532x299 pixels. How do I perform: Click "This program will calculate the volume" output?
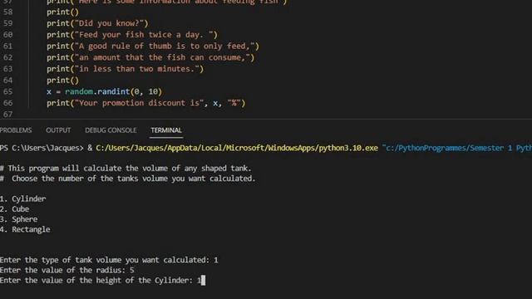pyautogui.click(x=126, y=169)
